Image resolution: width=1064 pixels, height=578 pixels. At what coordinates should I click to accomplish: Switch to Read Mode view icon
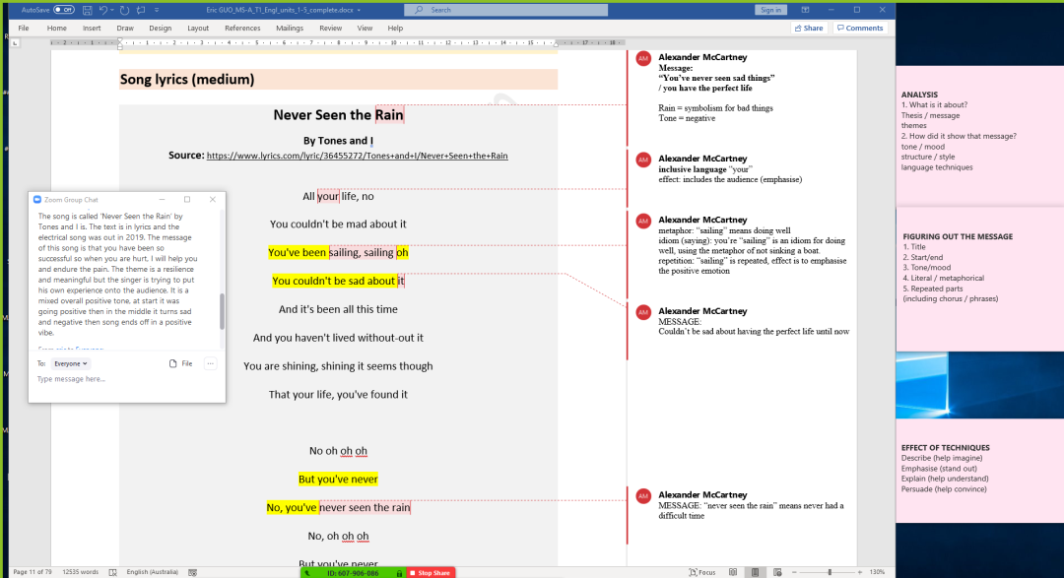[733, 572]
